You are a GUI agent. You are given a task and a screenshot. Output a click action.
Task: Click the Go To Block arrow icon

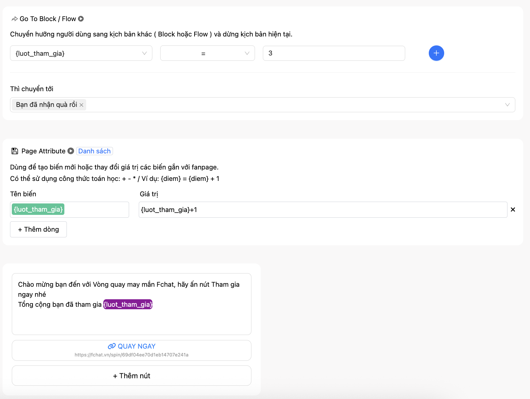coord(14,19)
